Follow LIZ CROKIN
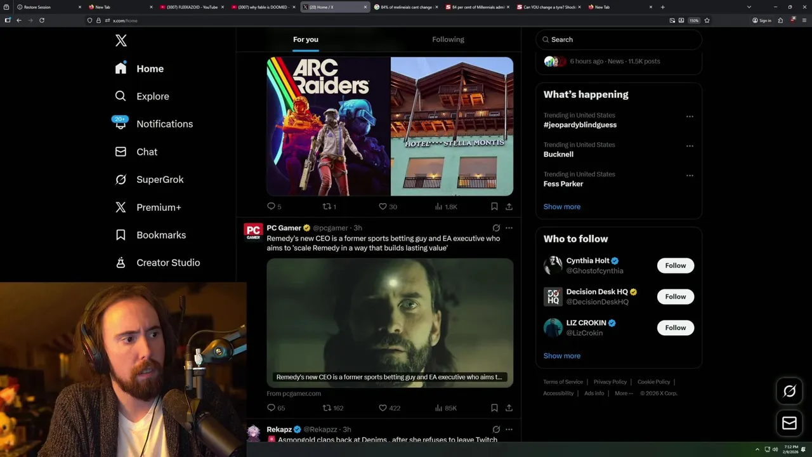 pos(676,328)
